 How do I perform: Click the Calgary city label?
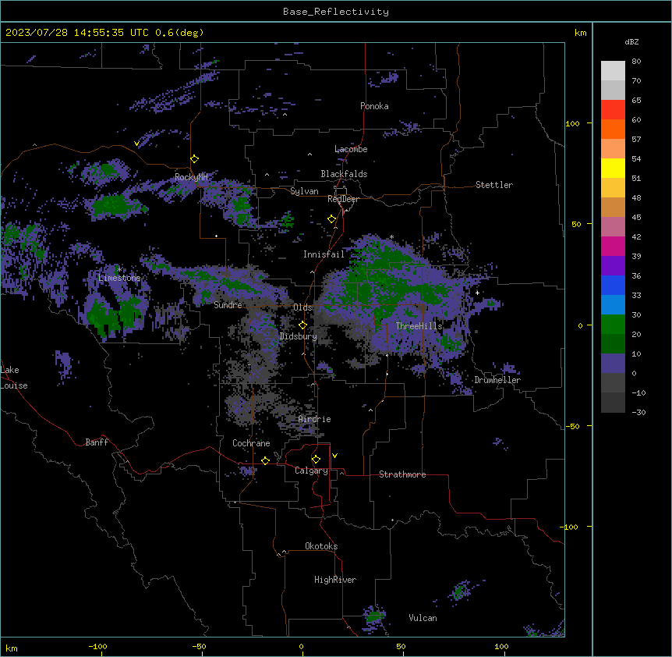coord(311,471)
